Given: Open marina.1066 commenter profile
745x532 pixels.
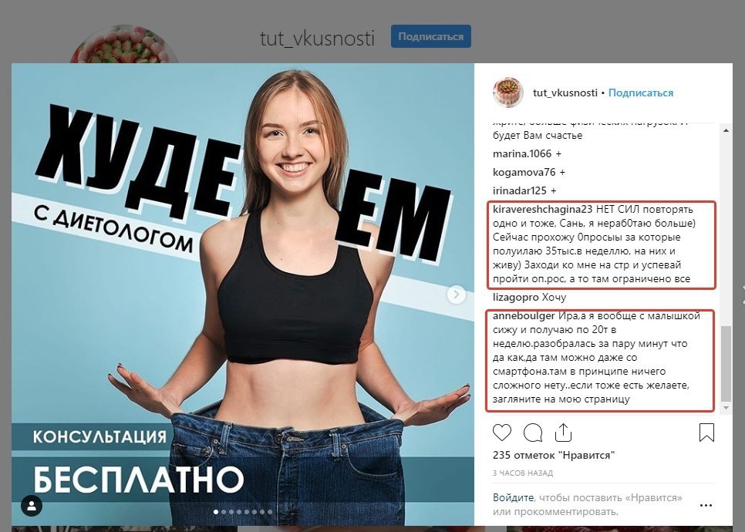Looking at the screenshot, I should click(522, 154).
